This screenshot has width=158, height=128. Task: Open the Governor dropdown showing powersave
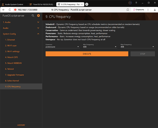(62, 47)
